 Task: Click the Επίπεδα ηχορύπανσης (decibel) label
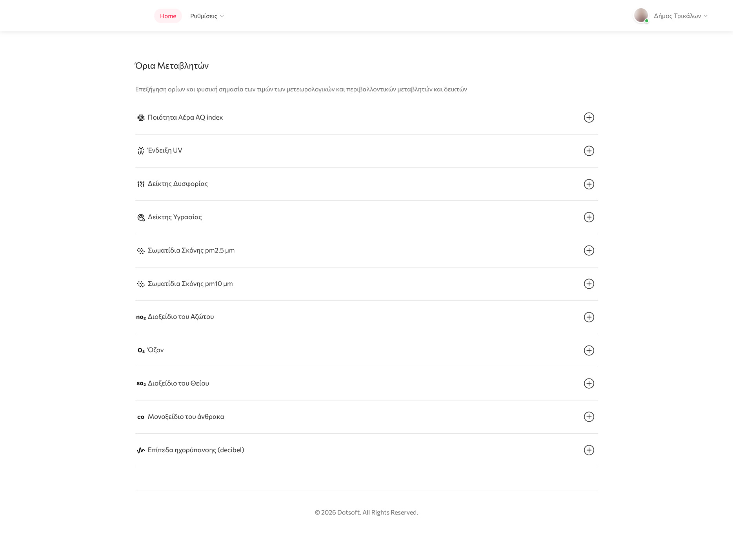[x=196, y=450]
